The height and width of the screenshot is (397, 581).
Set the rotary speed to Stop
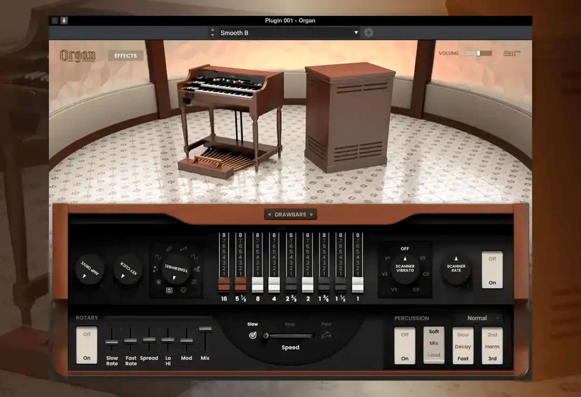coord(290,324)
